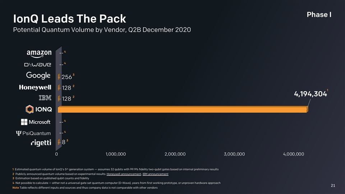
Task: Click the PsiQuantum logo
Action: pyautogui.click(x=34, y=133)
